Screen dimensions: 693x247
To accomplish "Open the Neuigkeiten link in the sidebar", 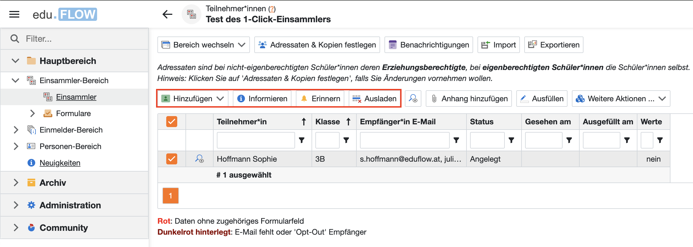I will (x=60, y=163).
